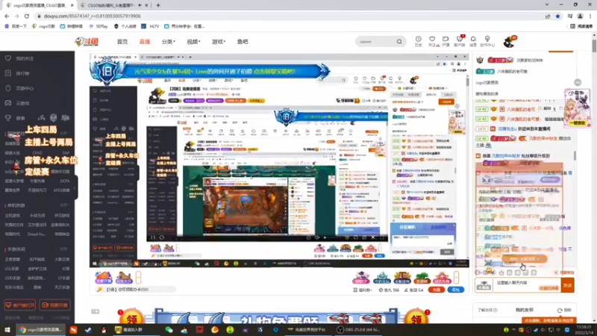The image size is (597, 336).
Task: Open the 历史 history clock icon
Action: point(418,41)
